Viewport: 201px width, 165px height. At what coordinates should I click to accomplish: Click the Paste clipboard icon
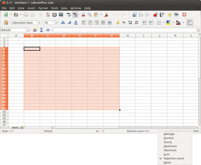point(96,15)
